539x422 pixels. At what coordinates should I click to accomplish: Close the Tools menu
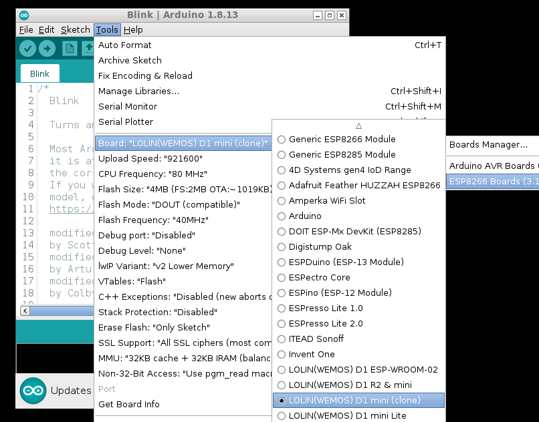pos(107,30)
